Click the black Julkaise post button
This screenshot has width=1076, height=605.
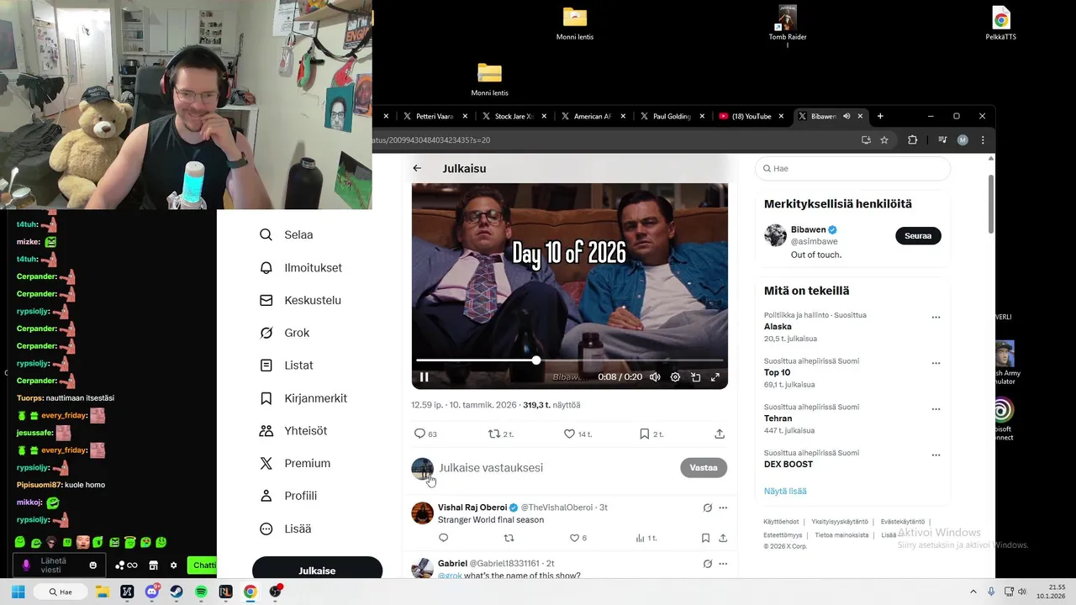(317, 570)
